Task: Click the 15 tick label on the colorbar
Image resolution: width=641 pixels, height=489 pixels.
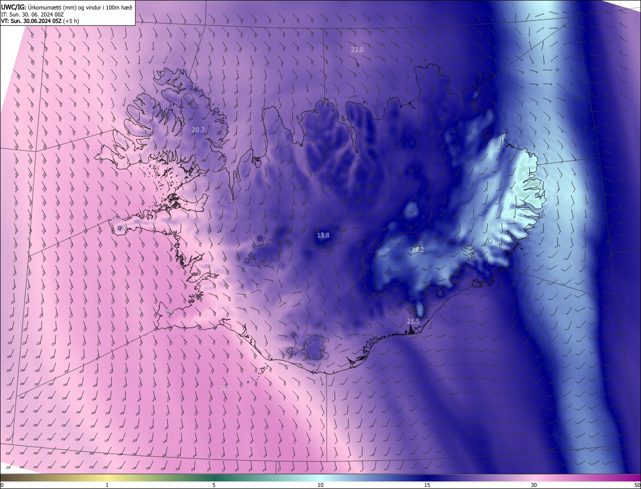Action: pyautogui.click(x=427, y=485)
